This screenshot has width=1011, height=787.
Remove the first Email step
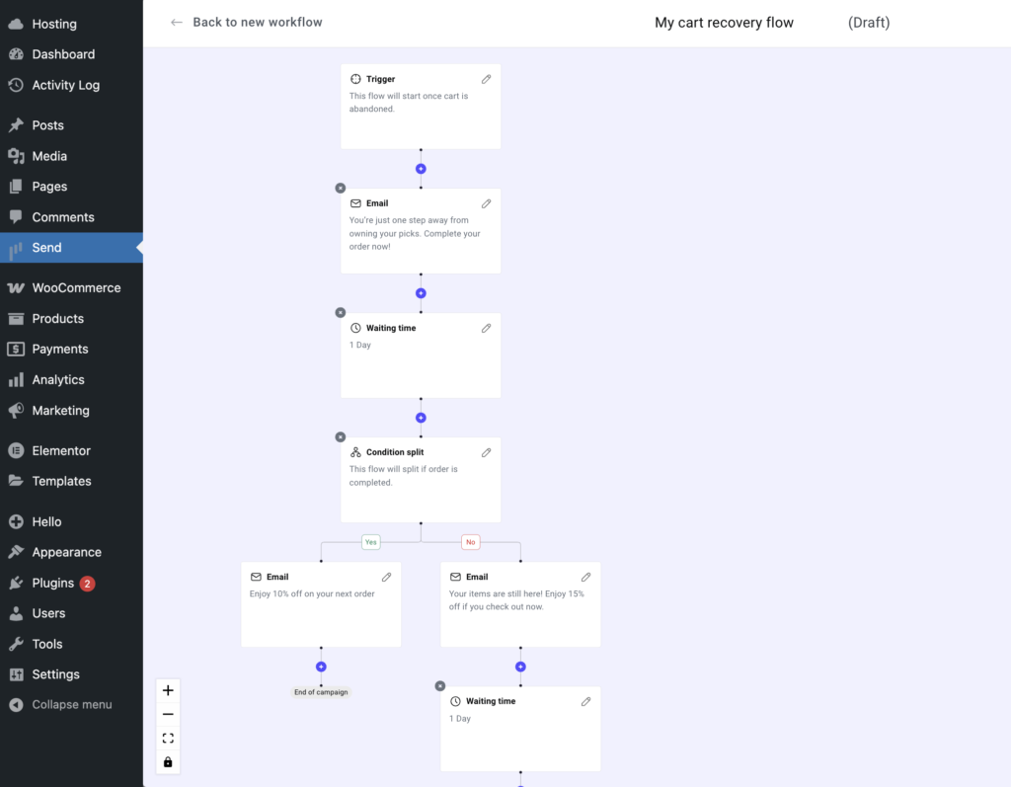341,188
